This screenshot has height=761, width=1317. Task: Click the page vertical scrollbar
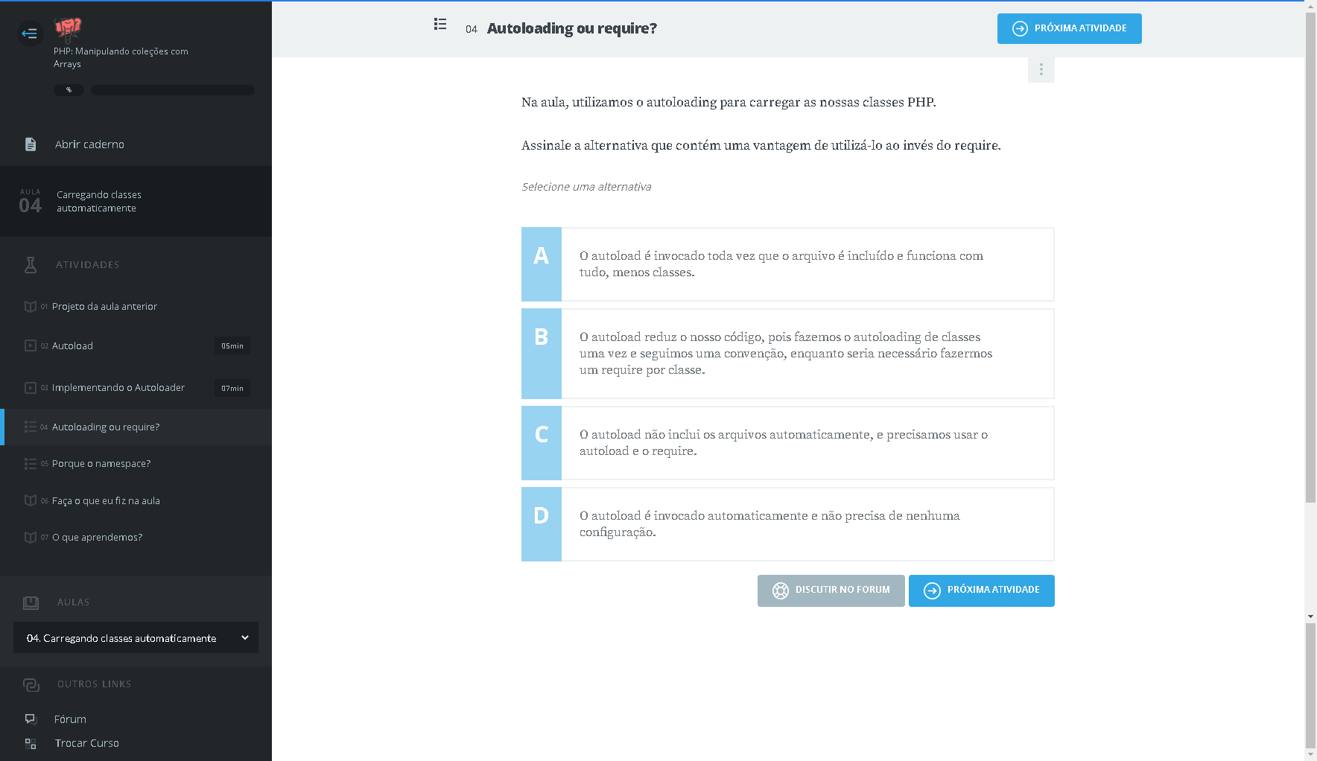pos(1310,298)
